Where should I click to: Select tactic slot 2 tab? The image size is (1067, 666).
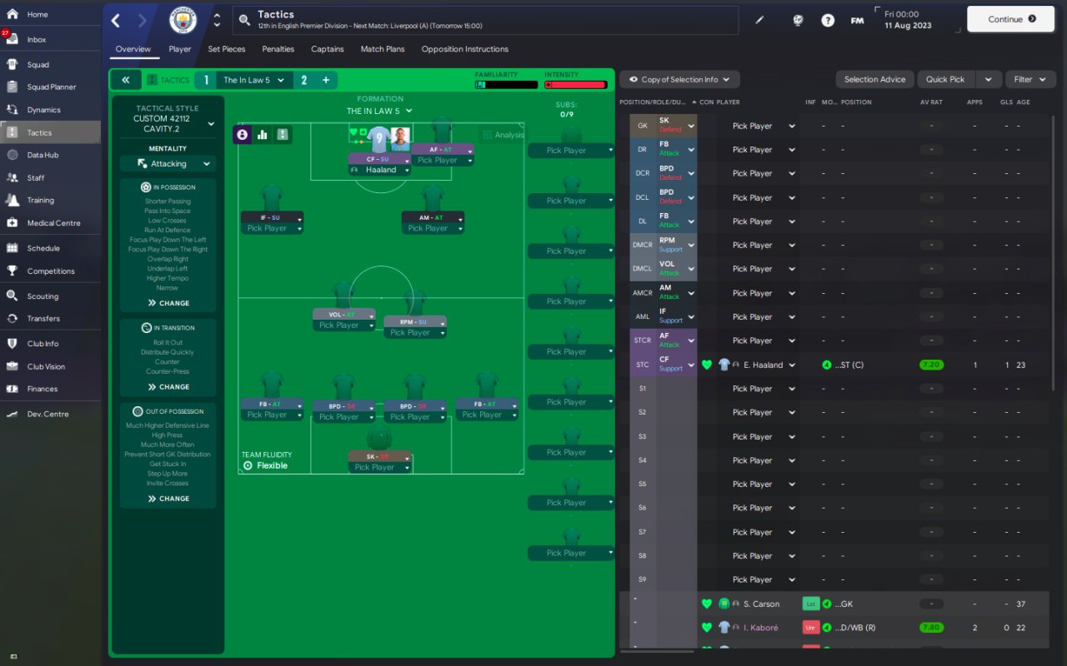tap(303, 80)
